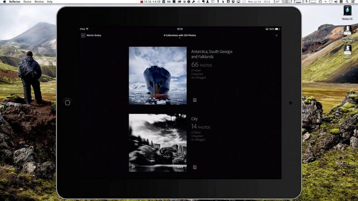
Task: Click checklist icon beside Antarctica collection
Action: [195, 100]
